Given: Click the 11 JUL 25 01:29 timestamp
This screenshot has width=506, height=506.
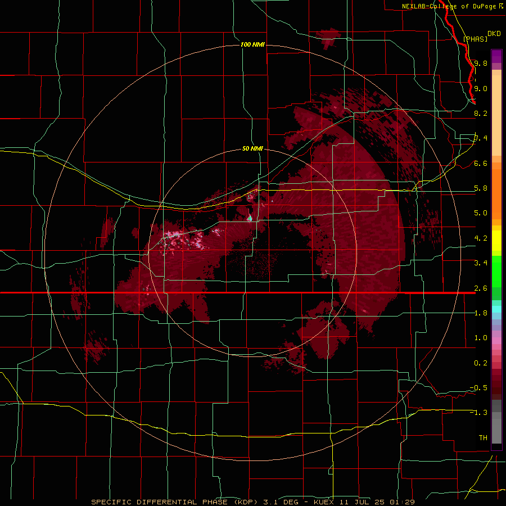Looking at the screenshot, I should [377, 502].
